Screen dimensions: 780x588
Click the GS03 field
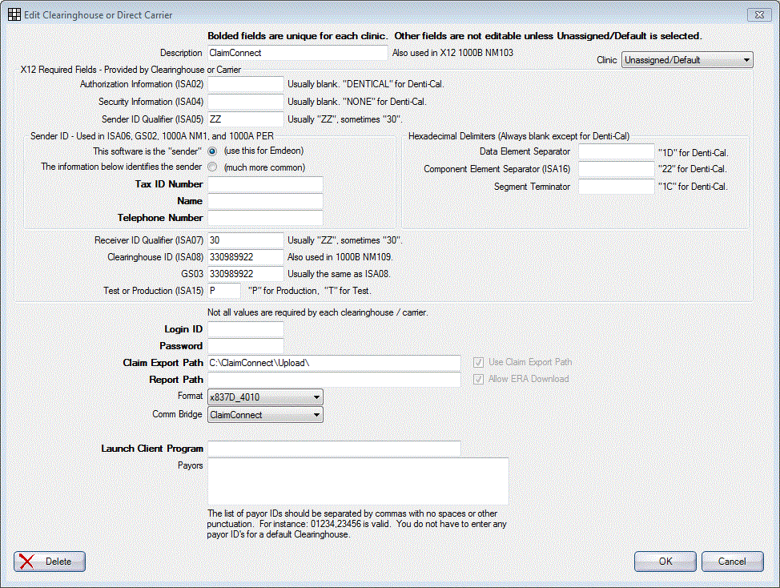[246, 274]
